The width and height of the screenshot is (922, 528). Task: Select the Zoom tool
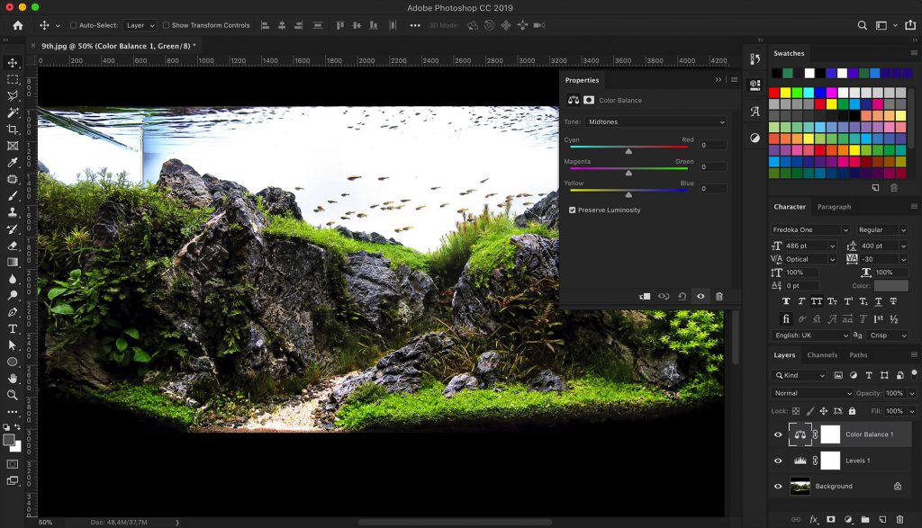[13, 396]
